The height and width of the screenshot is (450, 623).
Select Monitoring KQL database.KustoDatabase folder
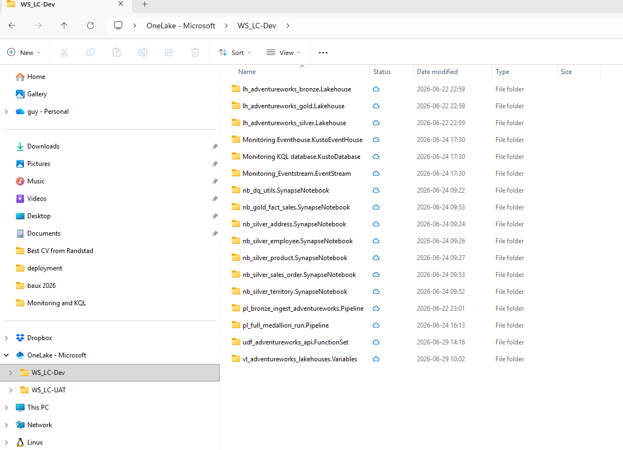pyautogui.click(x=301, y=157)
